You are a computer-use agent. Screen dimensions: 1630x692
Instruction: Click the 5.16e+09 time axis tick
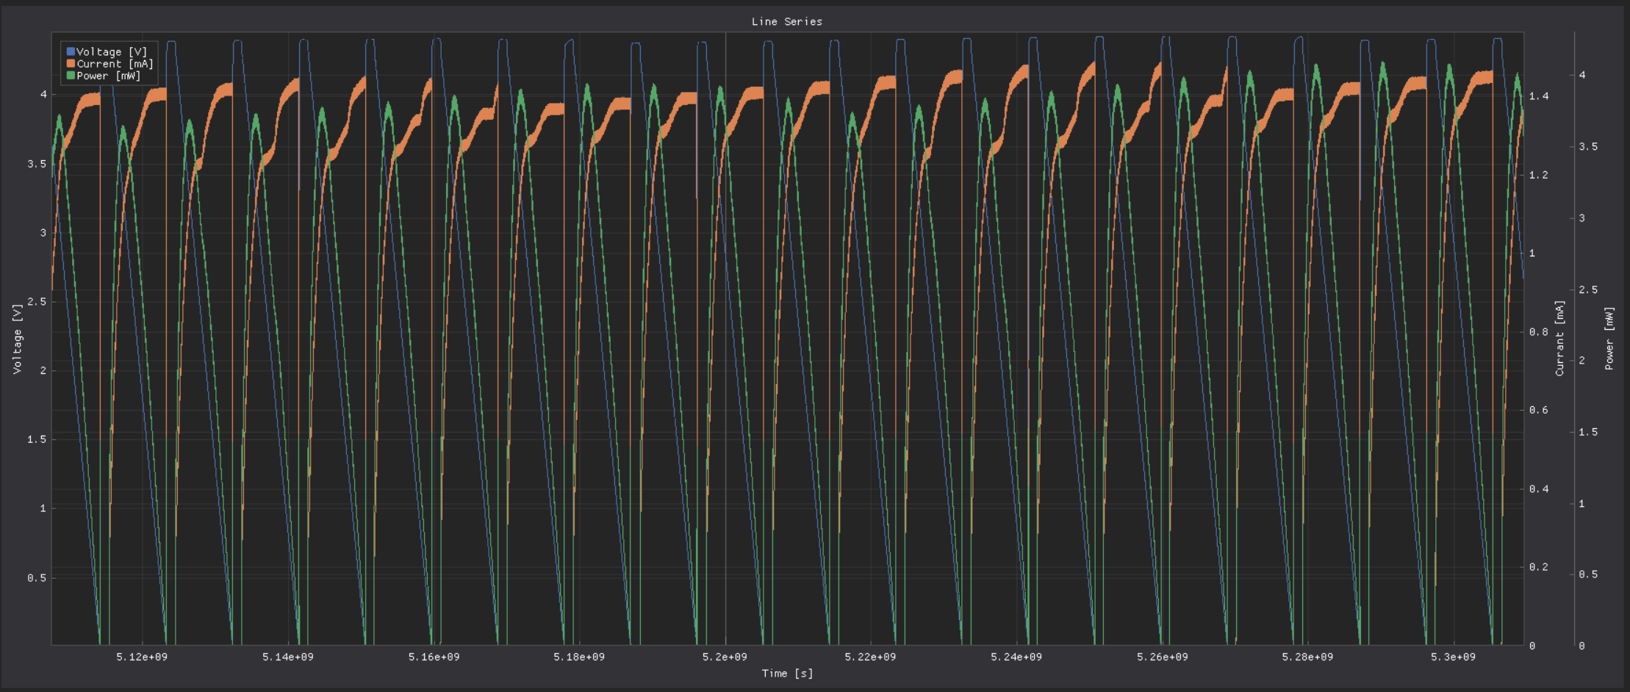434,657
